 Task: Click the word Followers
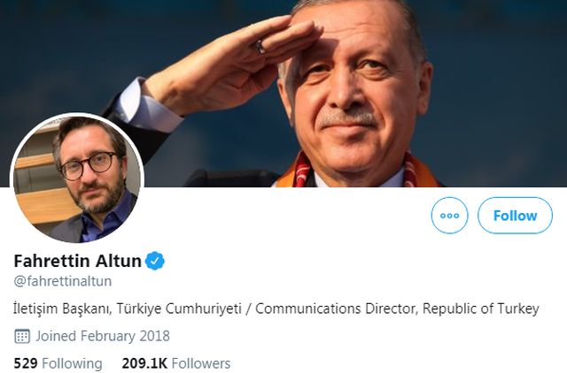coord(201,363)
